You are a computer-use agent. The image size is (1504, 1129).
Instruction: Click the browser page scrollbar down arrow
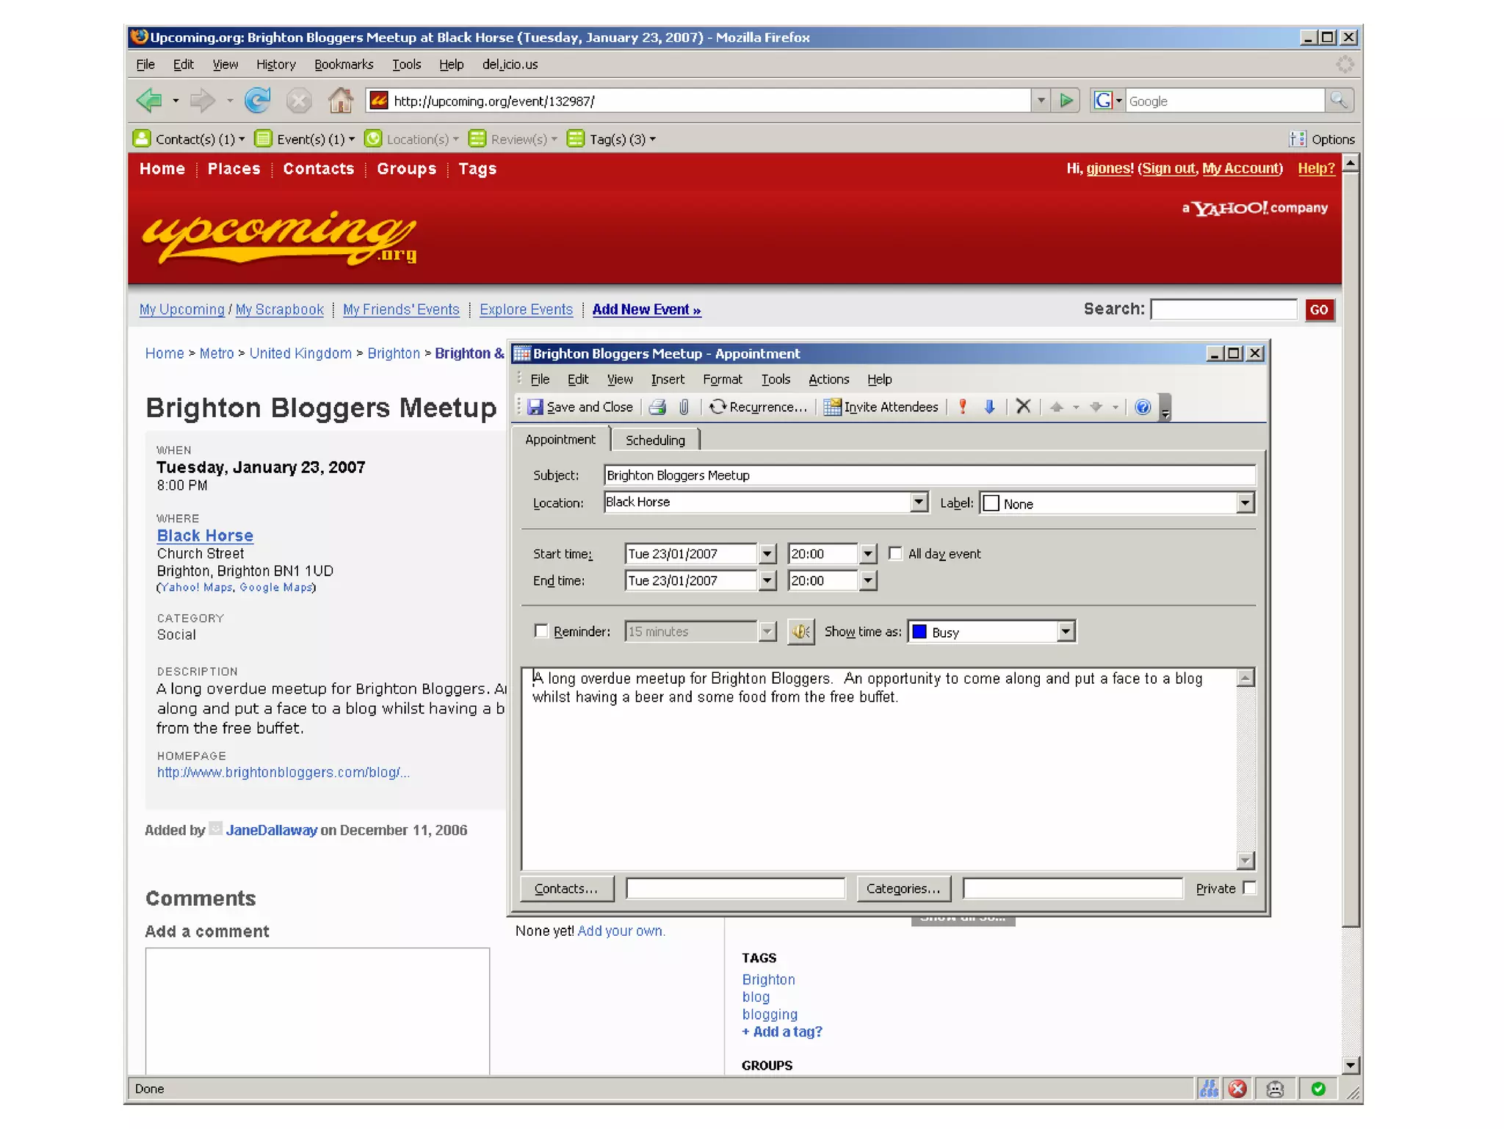(1351, 1065)
